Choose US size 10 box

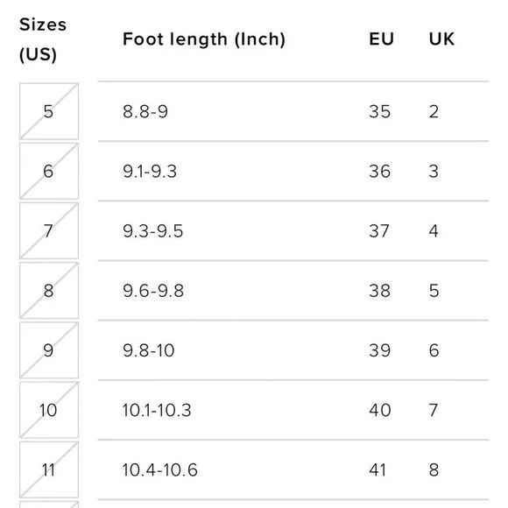pos(49,410)
